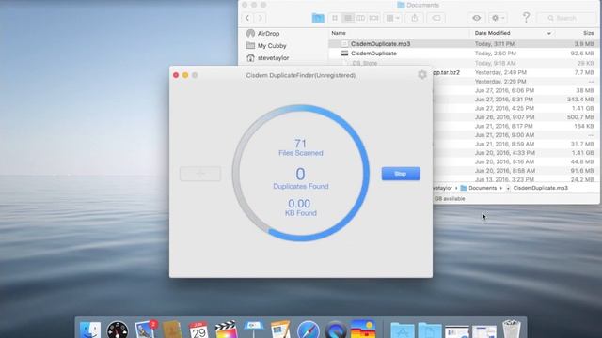
Task: Click the row dated Jun 27, 2016, 4:25 PM
Action: 515,108
